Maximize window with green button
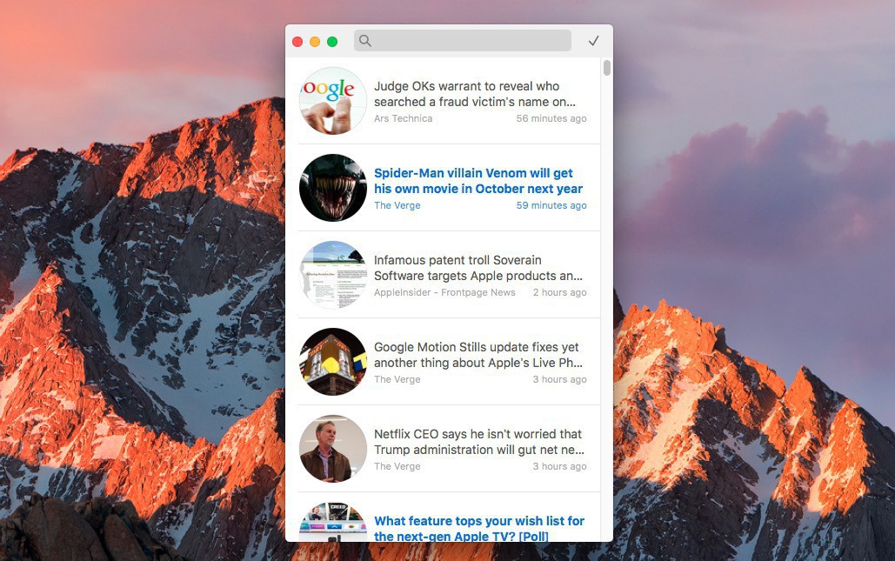Screen dimensions: 895x561 [x=332, y=42]
